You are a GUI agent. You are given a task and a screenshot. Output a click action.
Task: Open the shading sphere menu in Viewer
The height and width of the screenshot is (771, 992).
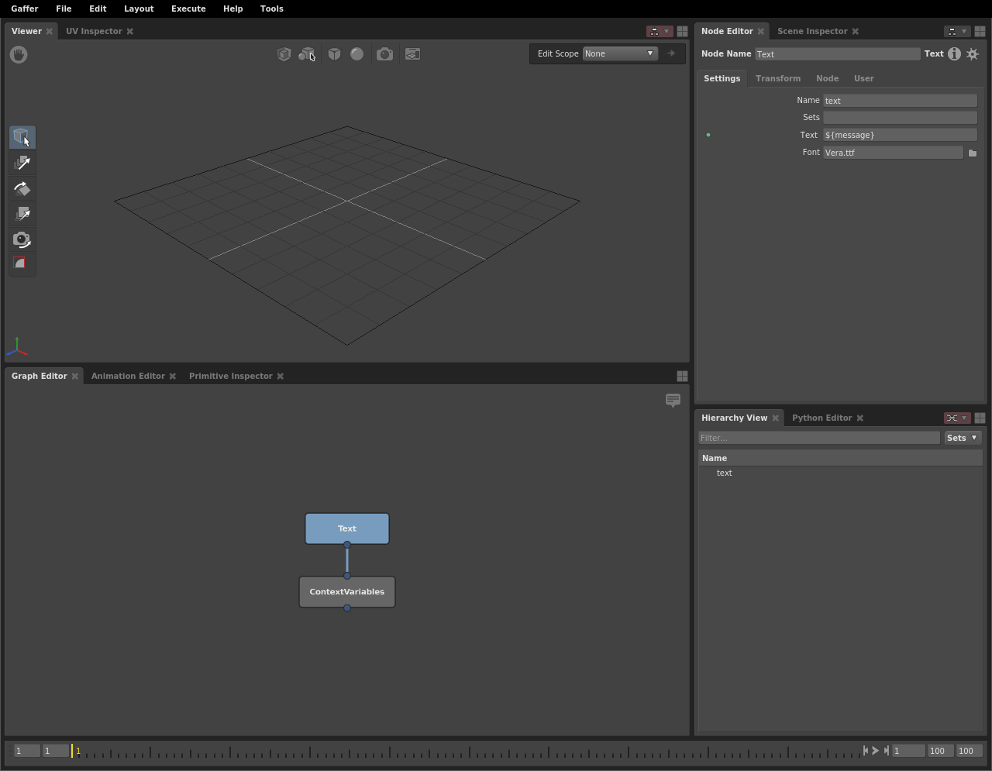[x=356, y=54]
